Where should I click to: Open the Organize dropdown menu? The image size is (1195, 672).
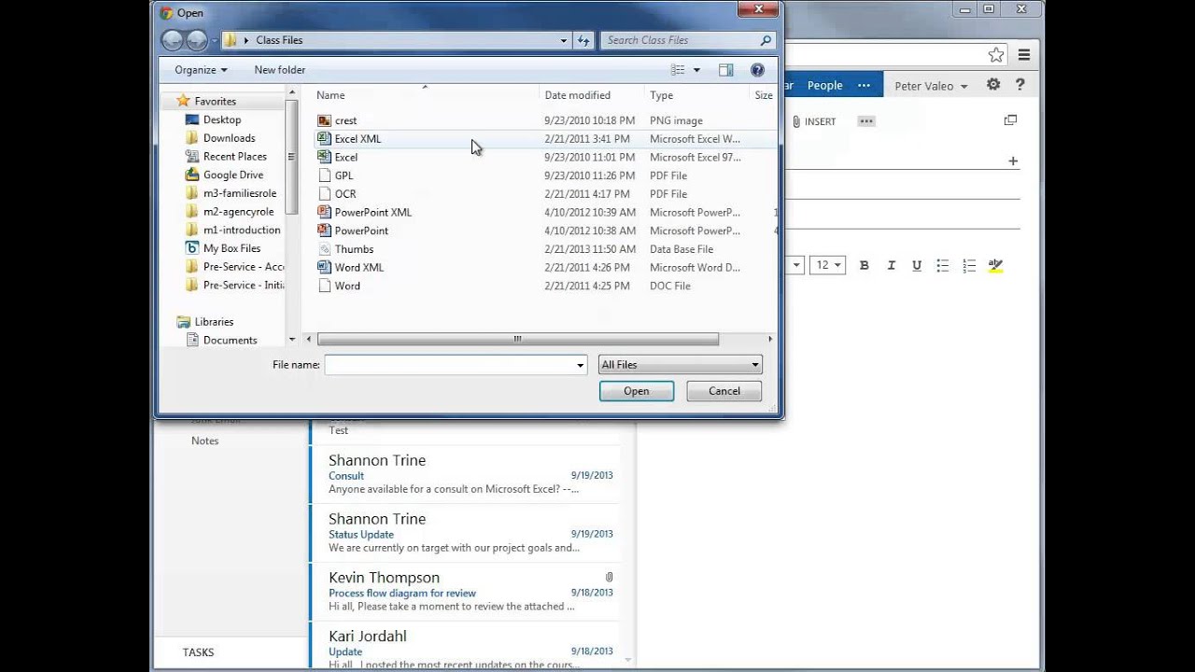click(x=201, y=70)
